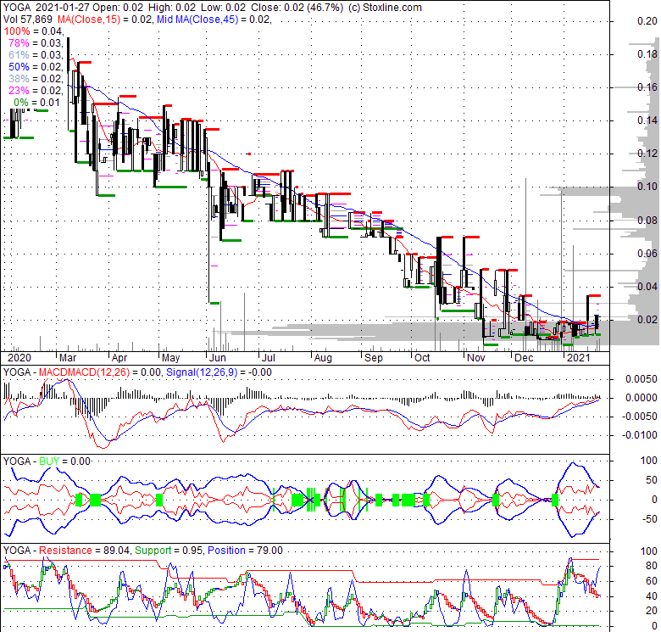Click the 0.06 price axis label
The width and height of the screenshot is (661, 632).
[x=647, y=253]
